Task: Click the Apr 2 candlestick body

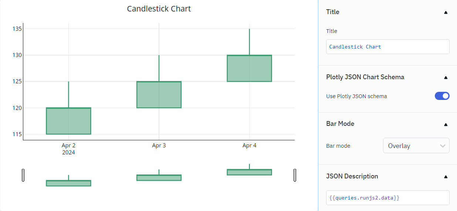Action: coord(68,121)
